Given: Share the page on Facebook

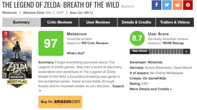Looking at the screenshot, I should tap(156, 5).
